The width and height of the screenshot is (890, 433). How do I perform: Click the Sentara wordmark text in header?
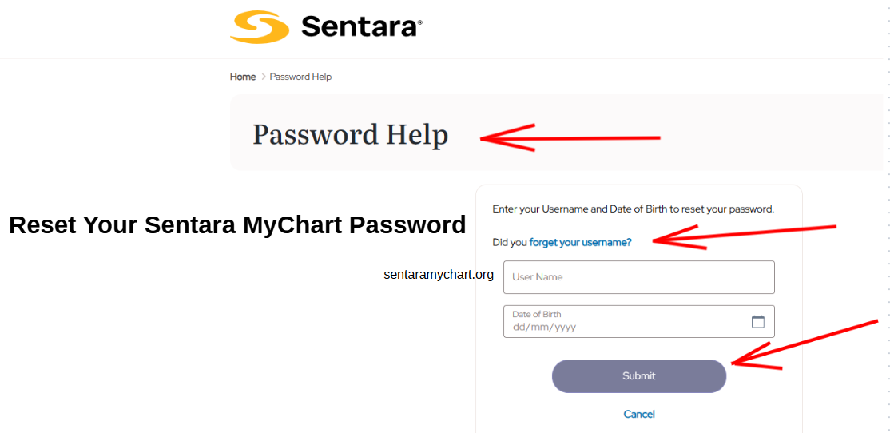click(362, 26)
